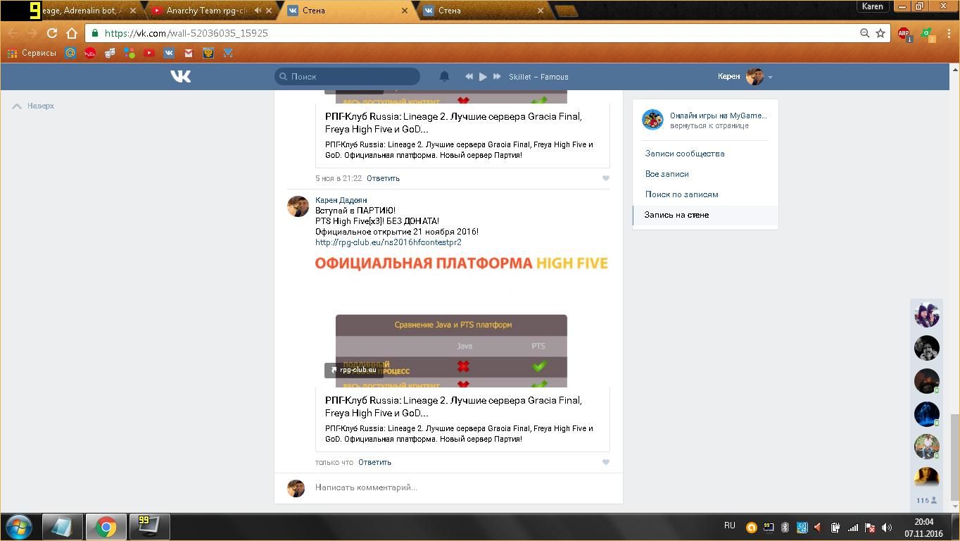Image resolution: width=960 pixels, height=541 pixels.
Task: Open the VK notifications bell
Action: point(444,76)
